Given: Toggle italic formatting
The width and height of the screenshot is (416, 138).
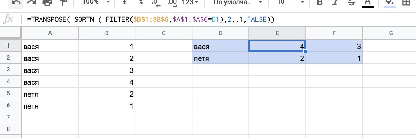Looking at the screenshot, I should click(x=336, y=2).
